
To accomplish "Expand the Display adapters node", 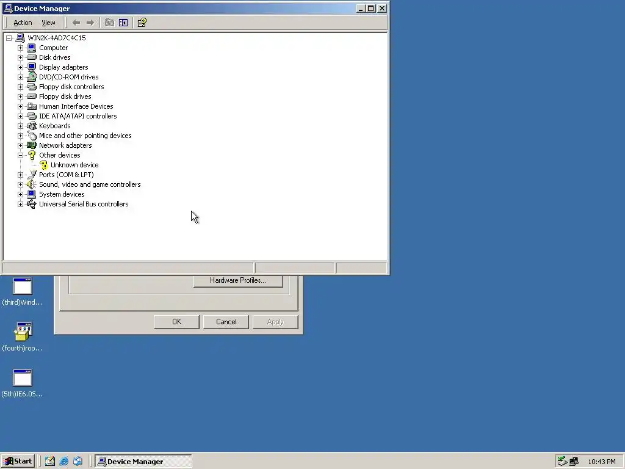I will 20,67.
